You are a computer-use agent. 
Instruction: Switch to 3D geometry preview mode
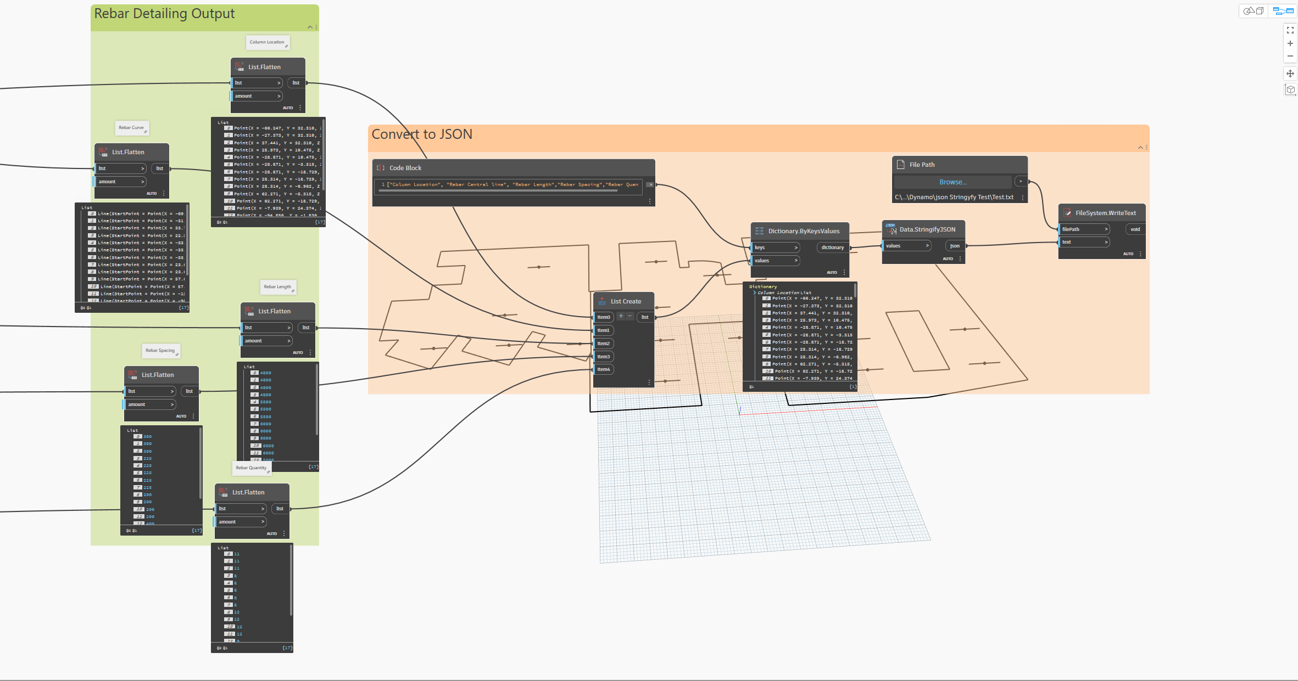[x=1253, y=10]
